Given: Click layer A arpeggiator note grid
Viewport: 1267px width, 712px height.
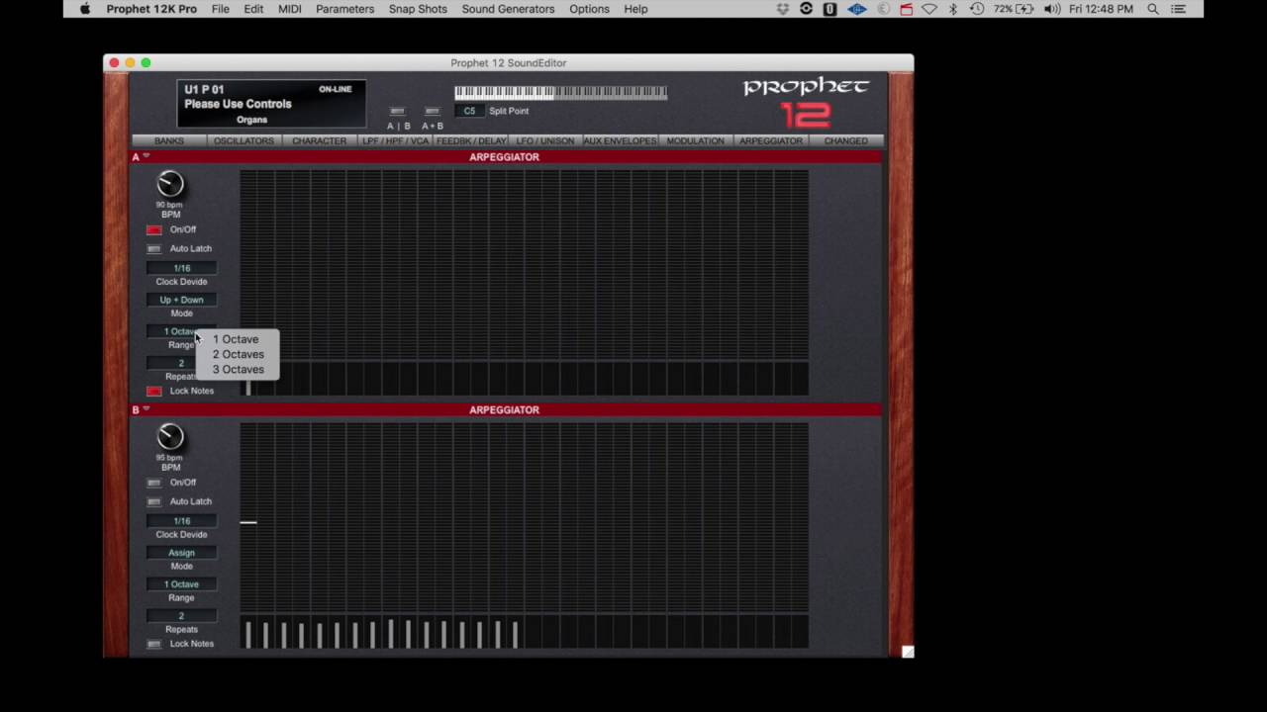Looking at the screenshot, I should pos(524,265).
